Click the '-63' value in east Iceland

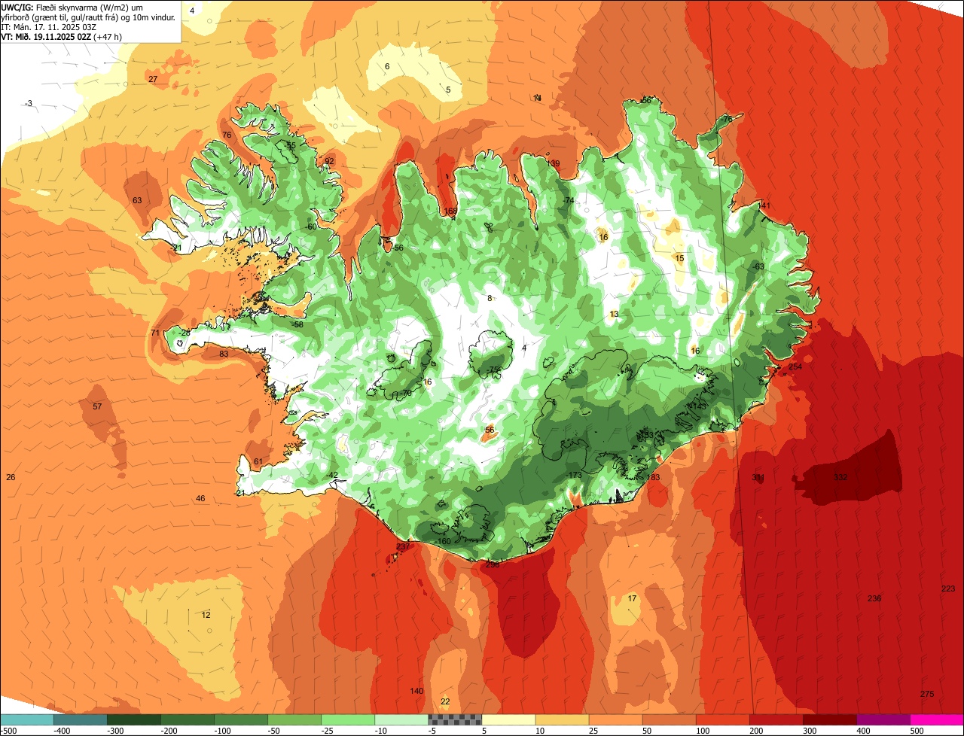758,266
